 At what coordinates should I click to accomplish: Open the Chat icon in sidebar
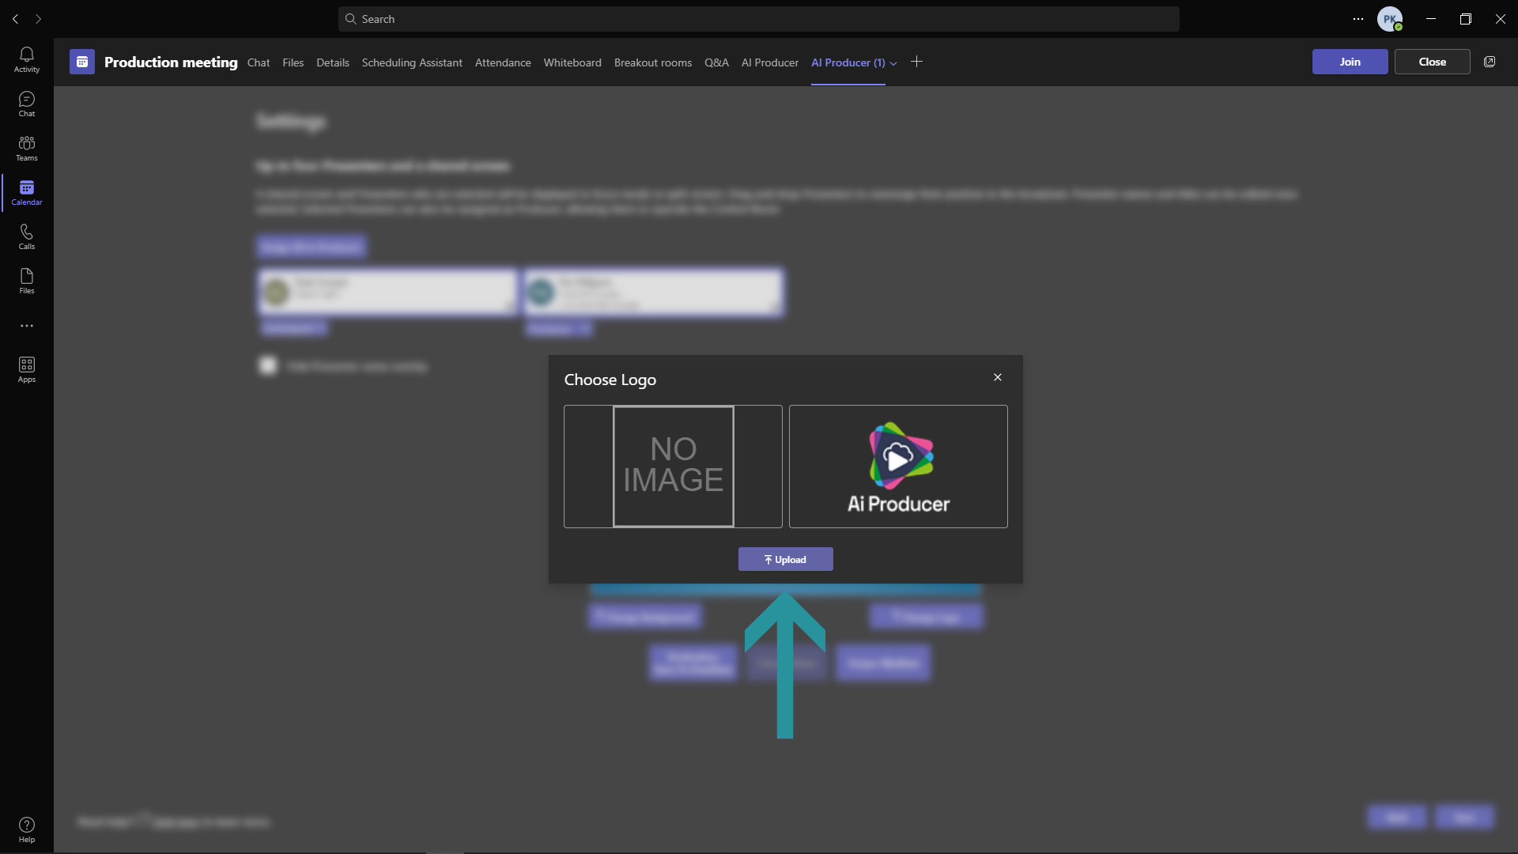pos(27,104)
